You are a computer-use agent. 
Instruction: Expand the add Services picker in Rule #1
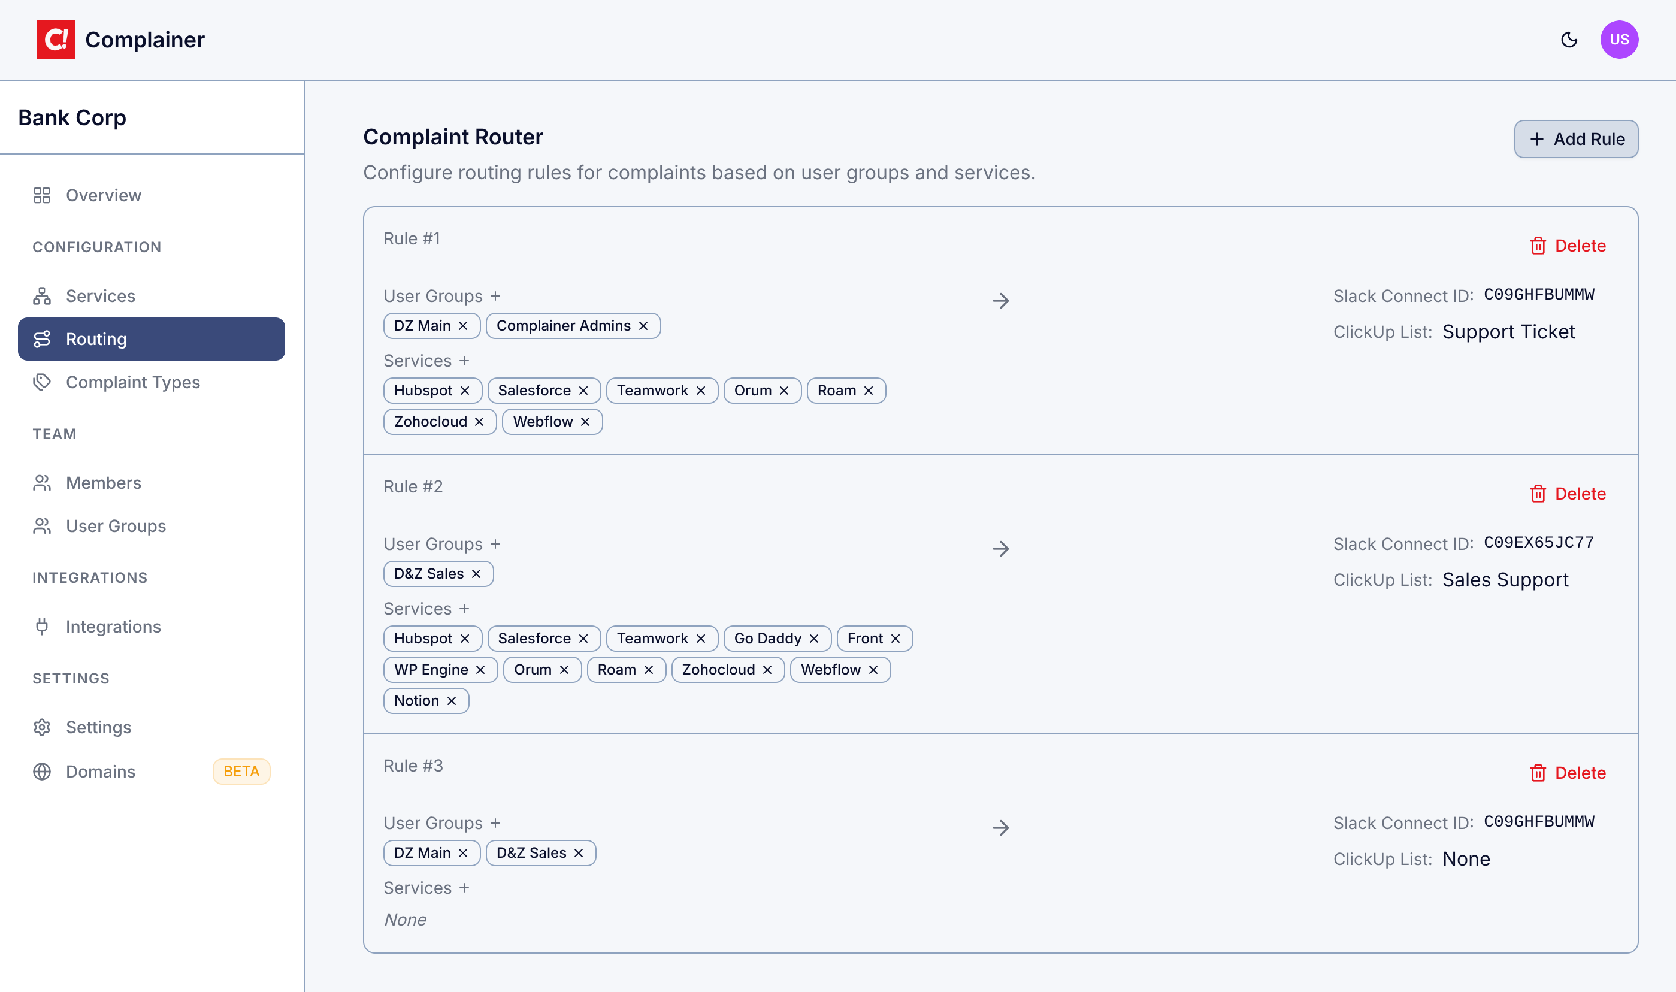coord(465,360)
